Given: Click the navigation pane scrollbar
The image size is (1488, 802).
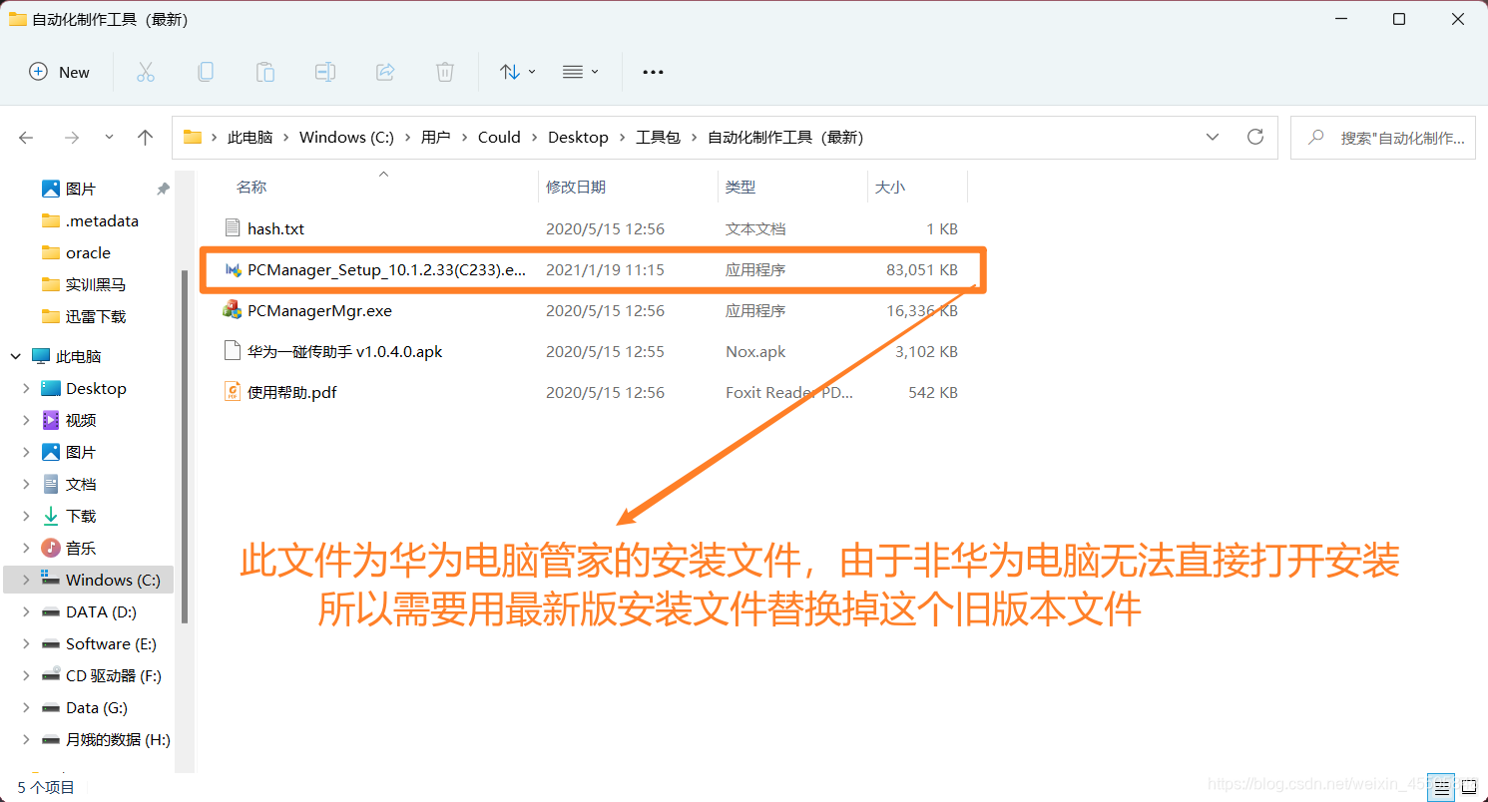Looking at the screenshot, I should tap(184, 446).
